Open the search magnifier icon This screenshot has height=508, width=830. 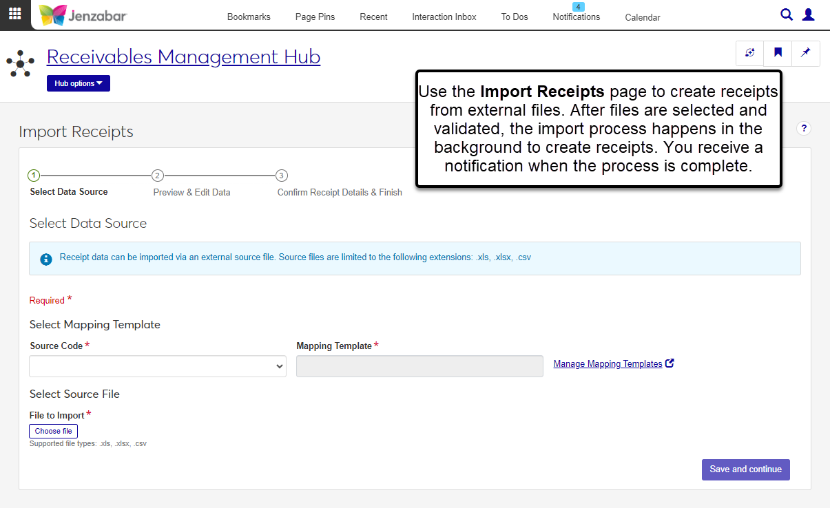[786, 14]
